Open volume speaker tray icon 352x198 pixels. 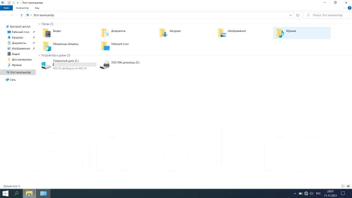pos(311,194)
